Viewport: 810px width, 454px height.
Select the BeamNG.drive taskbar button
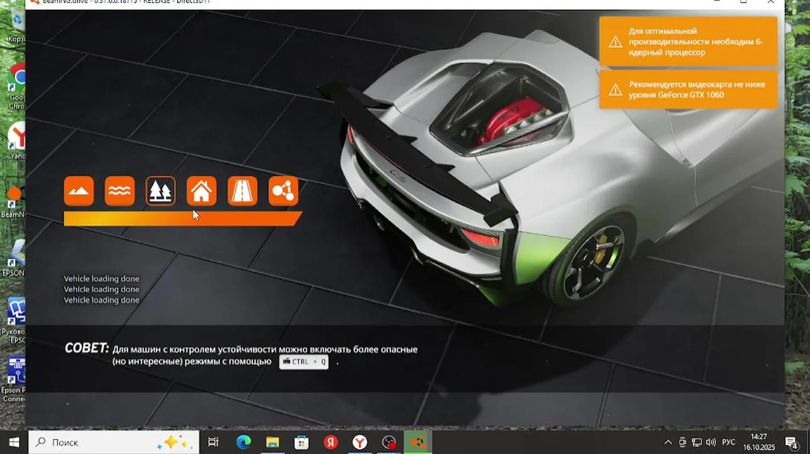(x=418, y=442)
